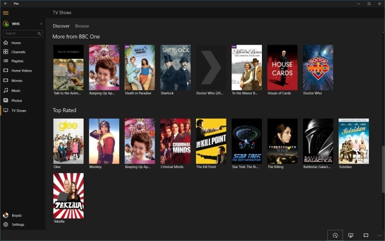Open the Glee poster
The width and height of the screenshot is (385, 241).
pos(68,141)
